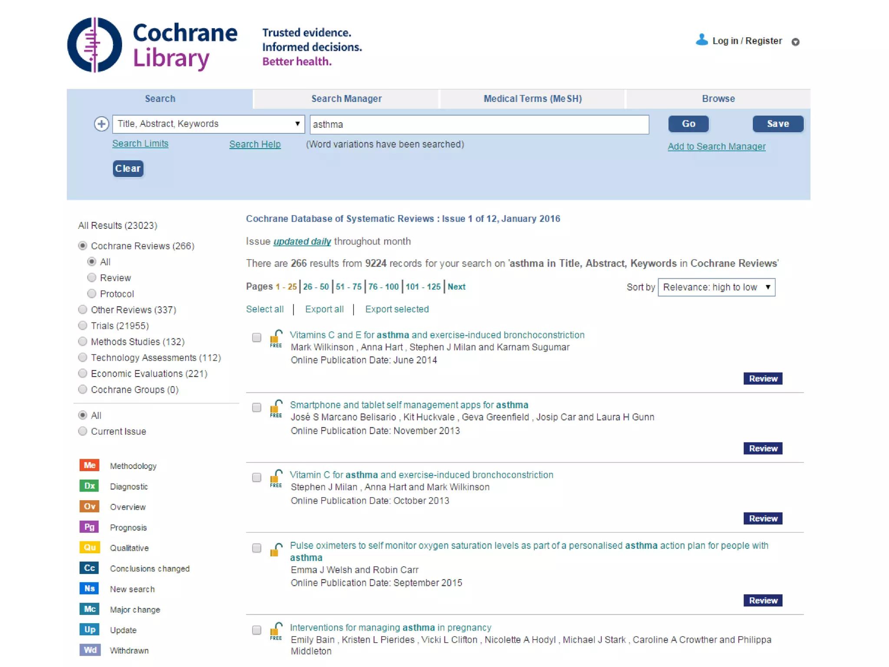Check the box for Vitamin C for asthma review
Screen dimensions: 889x667
tap(257, 477)
